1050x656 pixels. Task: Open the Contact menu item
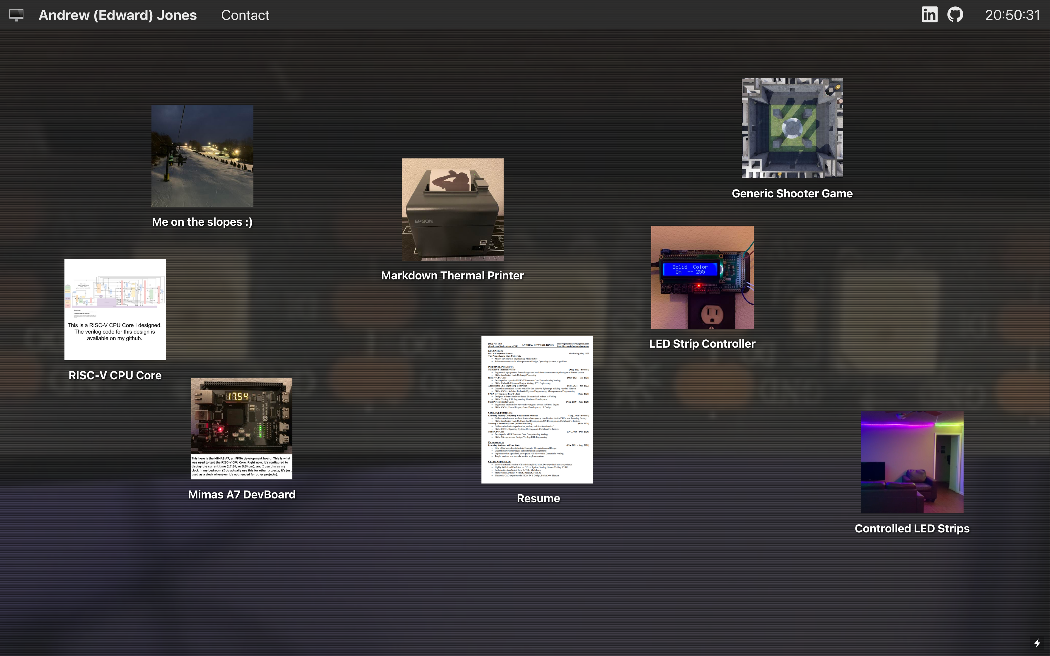[245, 15]
